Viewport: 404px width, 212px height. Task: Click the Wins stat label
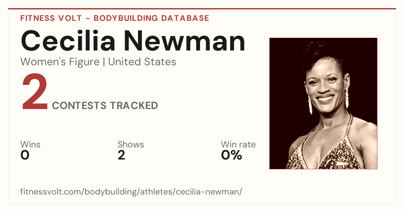[x=30, y=144]
